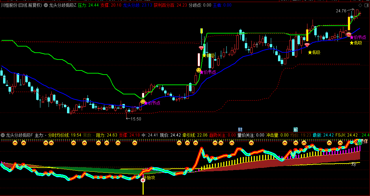Click FSJX: 24.42 readout
Screen dimensions: 370x196
tap(346, 135)
